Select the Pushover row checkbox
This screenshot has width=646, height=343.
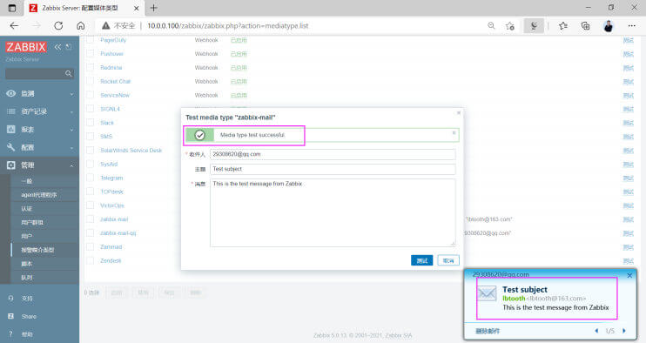pyautogui.click(x=91, y=54)
